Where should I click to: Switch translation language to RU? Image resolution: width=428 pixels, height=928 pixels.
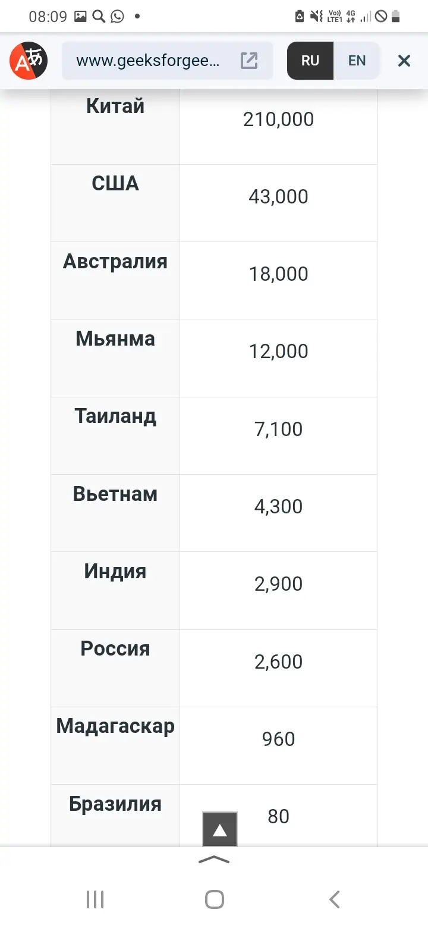point(310,61)
